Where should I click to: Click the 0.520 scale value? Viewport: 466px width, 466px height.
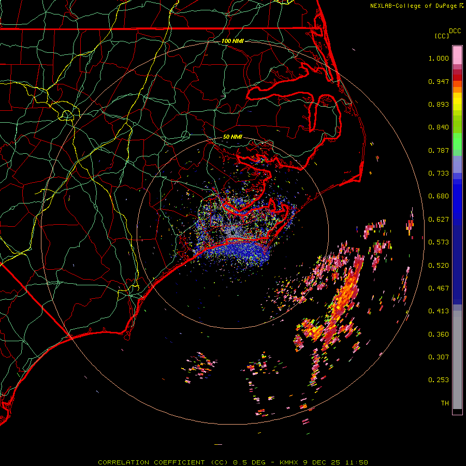[439, 266]
